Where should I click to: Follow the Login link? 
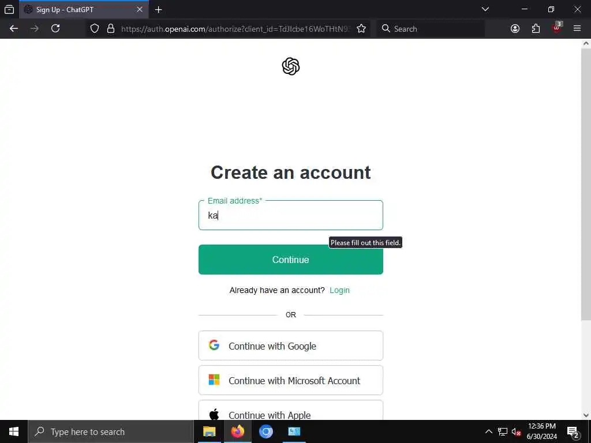point(339,290)
